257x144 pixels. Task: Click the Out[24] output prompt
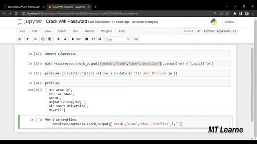click(35, 90)
